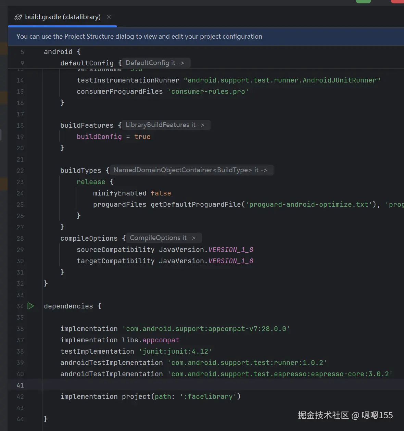This screenshot has height=431, width=404.
Task: Click line number 44 in the gutter
Action: (x=20, y=419)
